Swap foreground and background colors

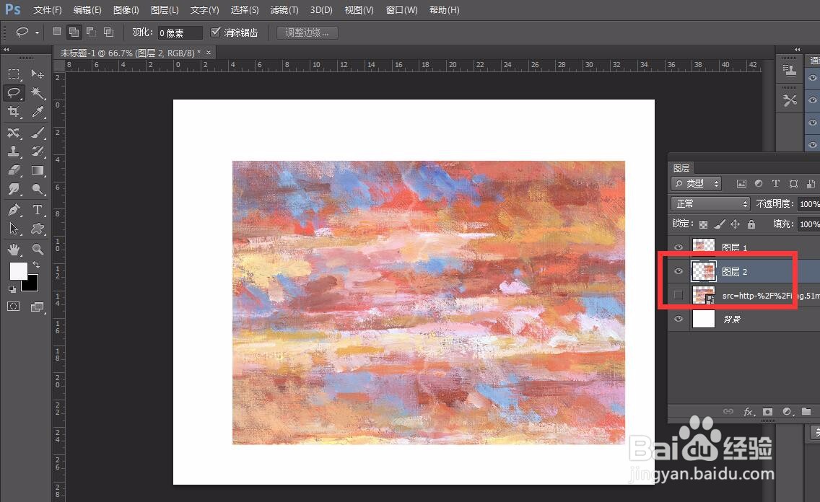tap(36, 265)
